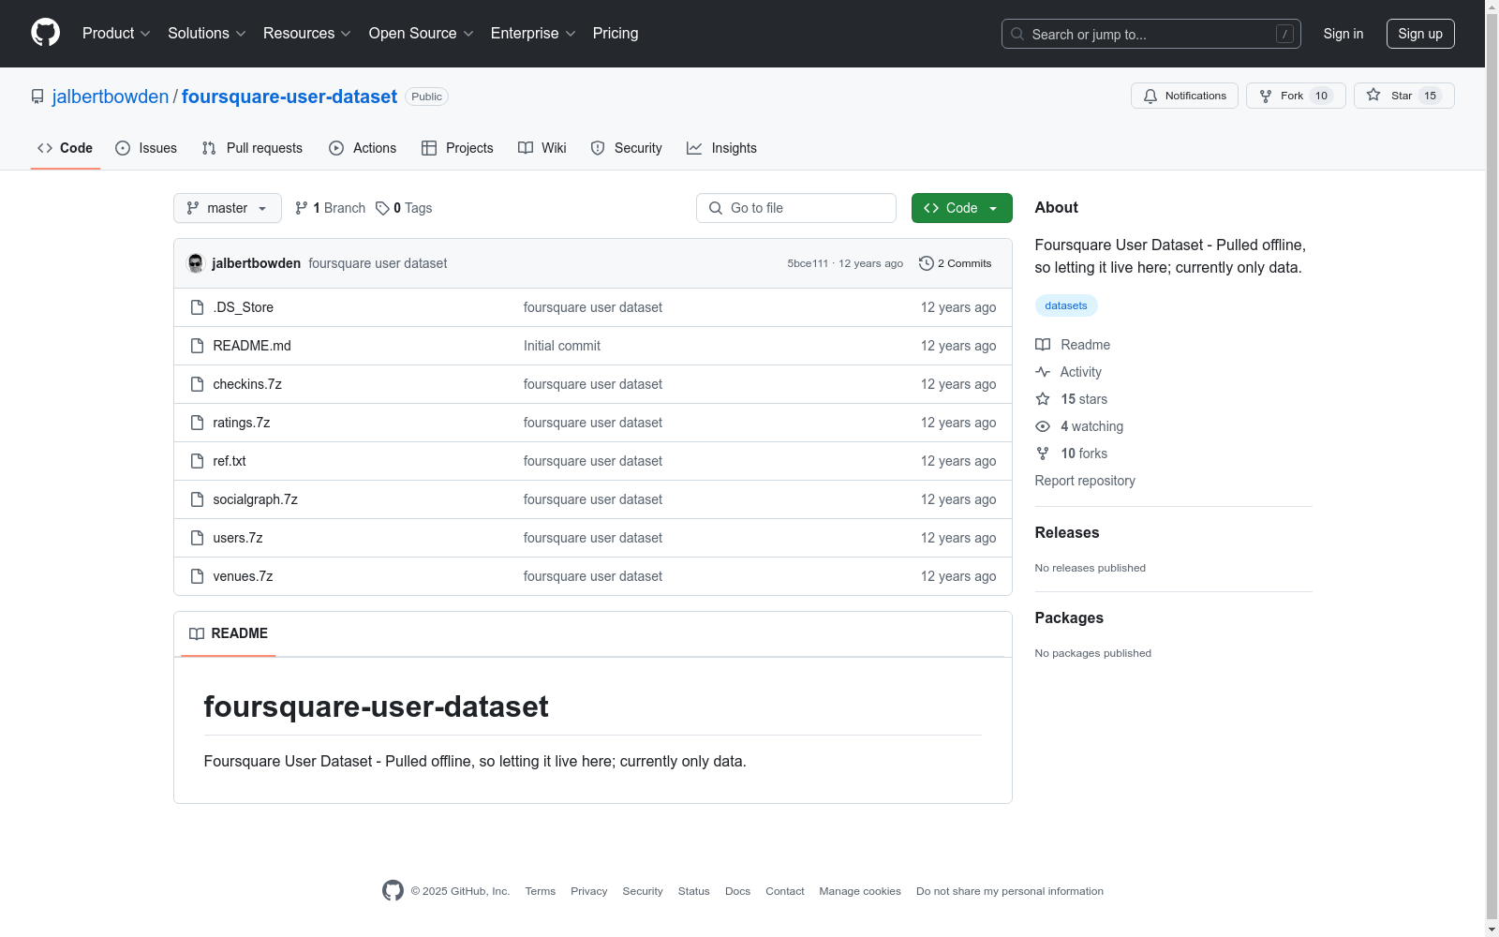
Task: Click the Terms link in footer
Action: 541,891
